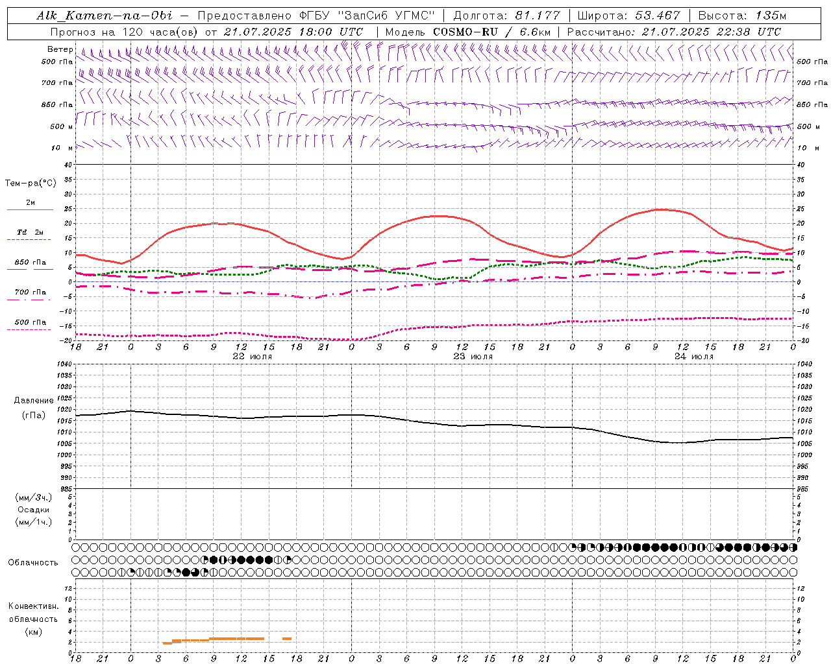Click the 'Ветер' wind panel label
The height and width of the screenshot is (664, 831).
pos(60,49)
